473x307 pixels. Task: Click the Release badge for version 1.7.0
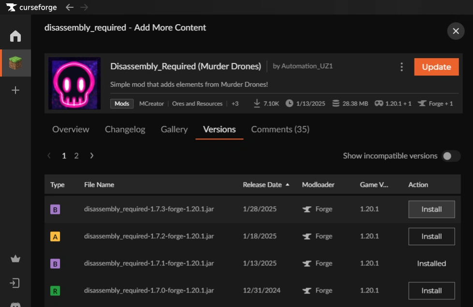(55, 291)
